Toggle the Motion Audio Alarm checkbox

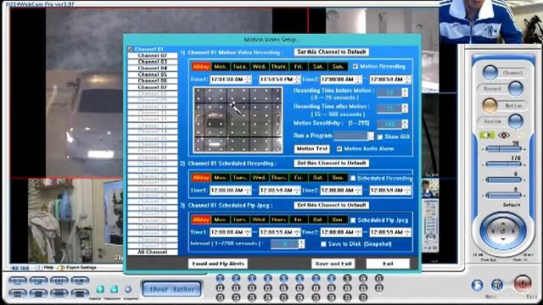click(339, 149)
